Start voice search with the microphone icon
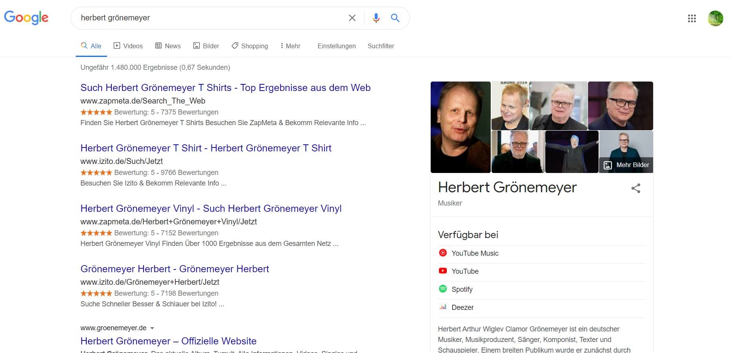The image size is (730, 353). pos(376,18)
